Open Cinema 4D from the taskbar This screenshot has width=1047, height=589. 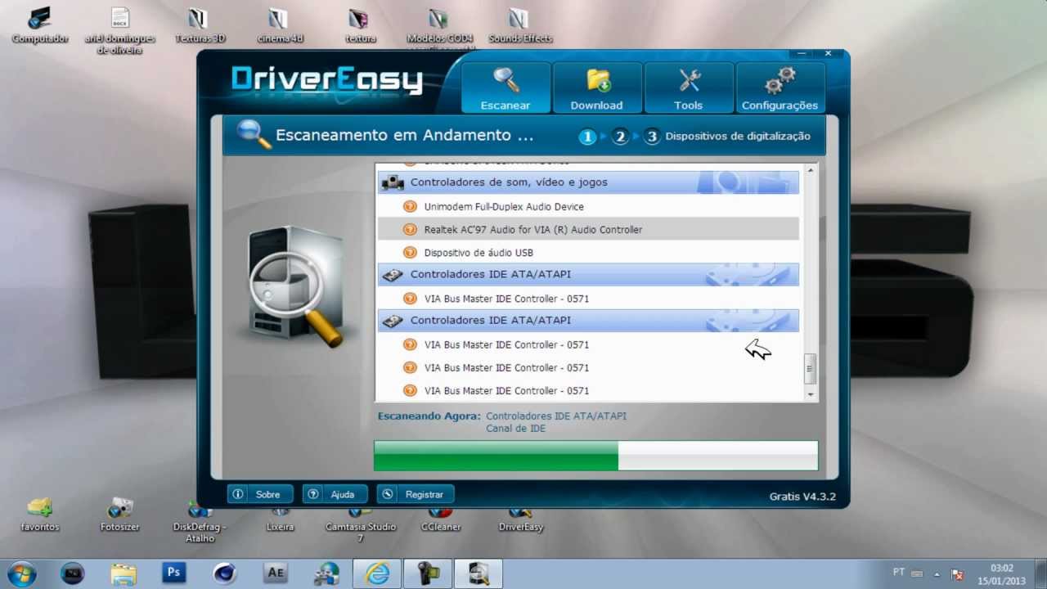224,573
